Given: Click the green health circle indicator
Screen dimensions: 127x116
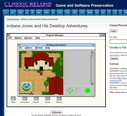Looking at the screenshot, I should click(88, 91).
